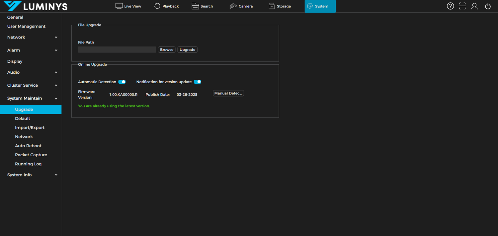Open the Storage configuration icon

tap(279, 6)
